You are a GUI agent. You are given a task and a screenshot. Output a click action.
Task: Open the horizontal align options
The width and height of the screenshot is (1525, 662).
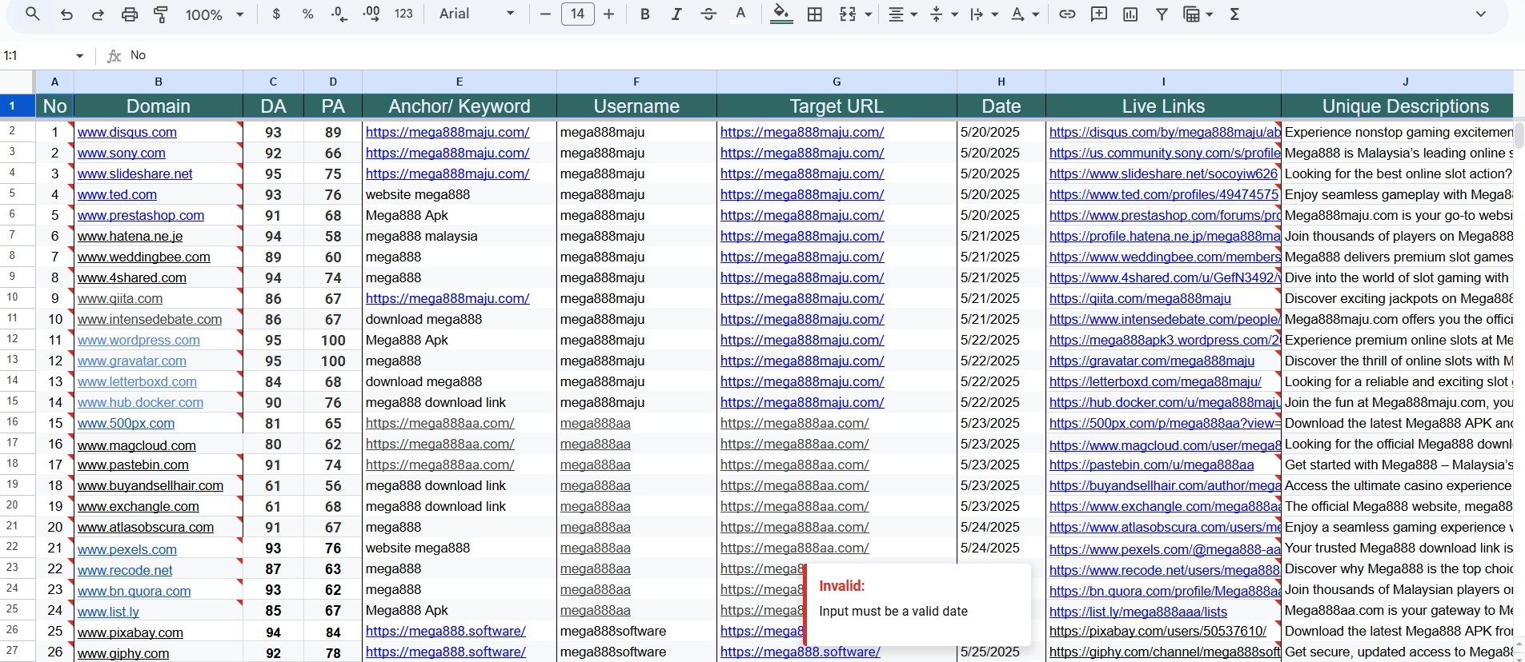(902, 14)
